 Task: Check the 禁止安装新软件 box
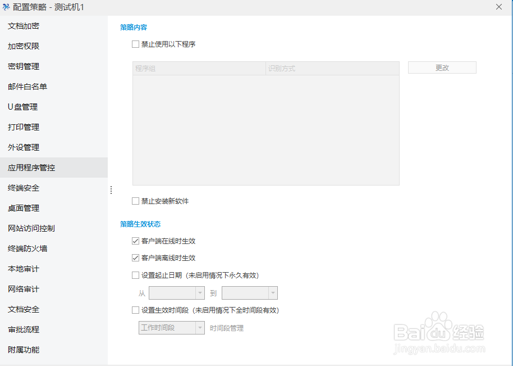click(135, 200)
